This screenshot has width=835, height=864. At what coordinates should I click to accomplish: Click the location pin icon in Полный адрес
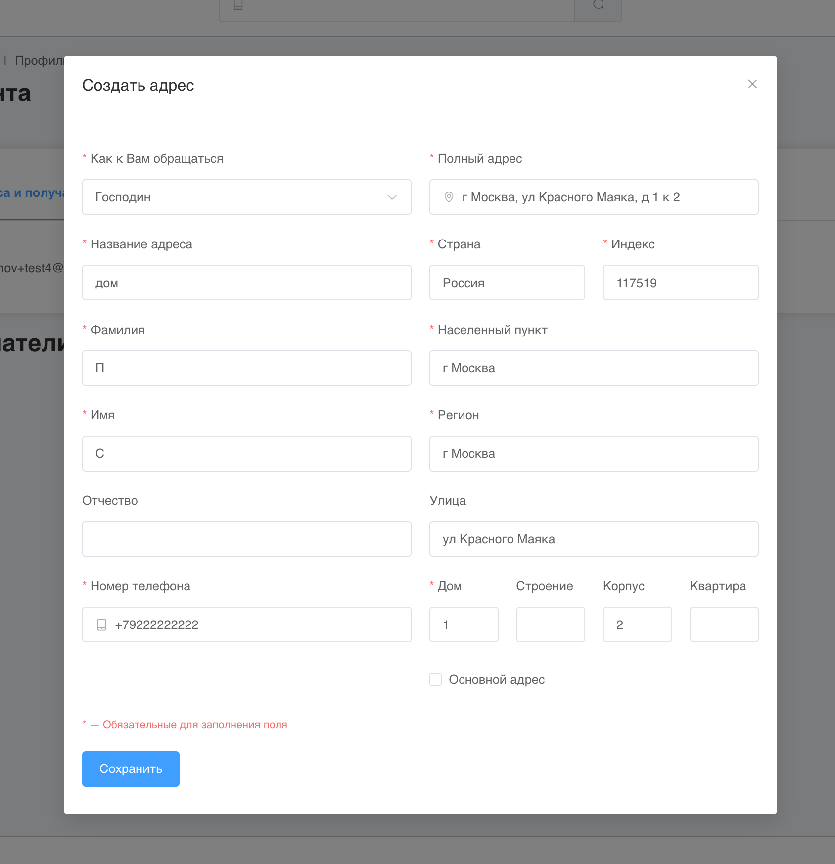[449, 197]
